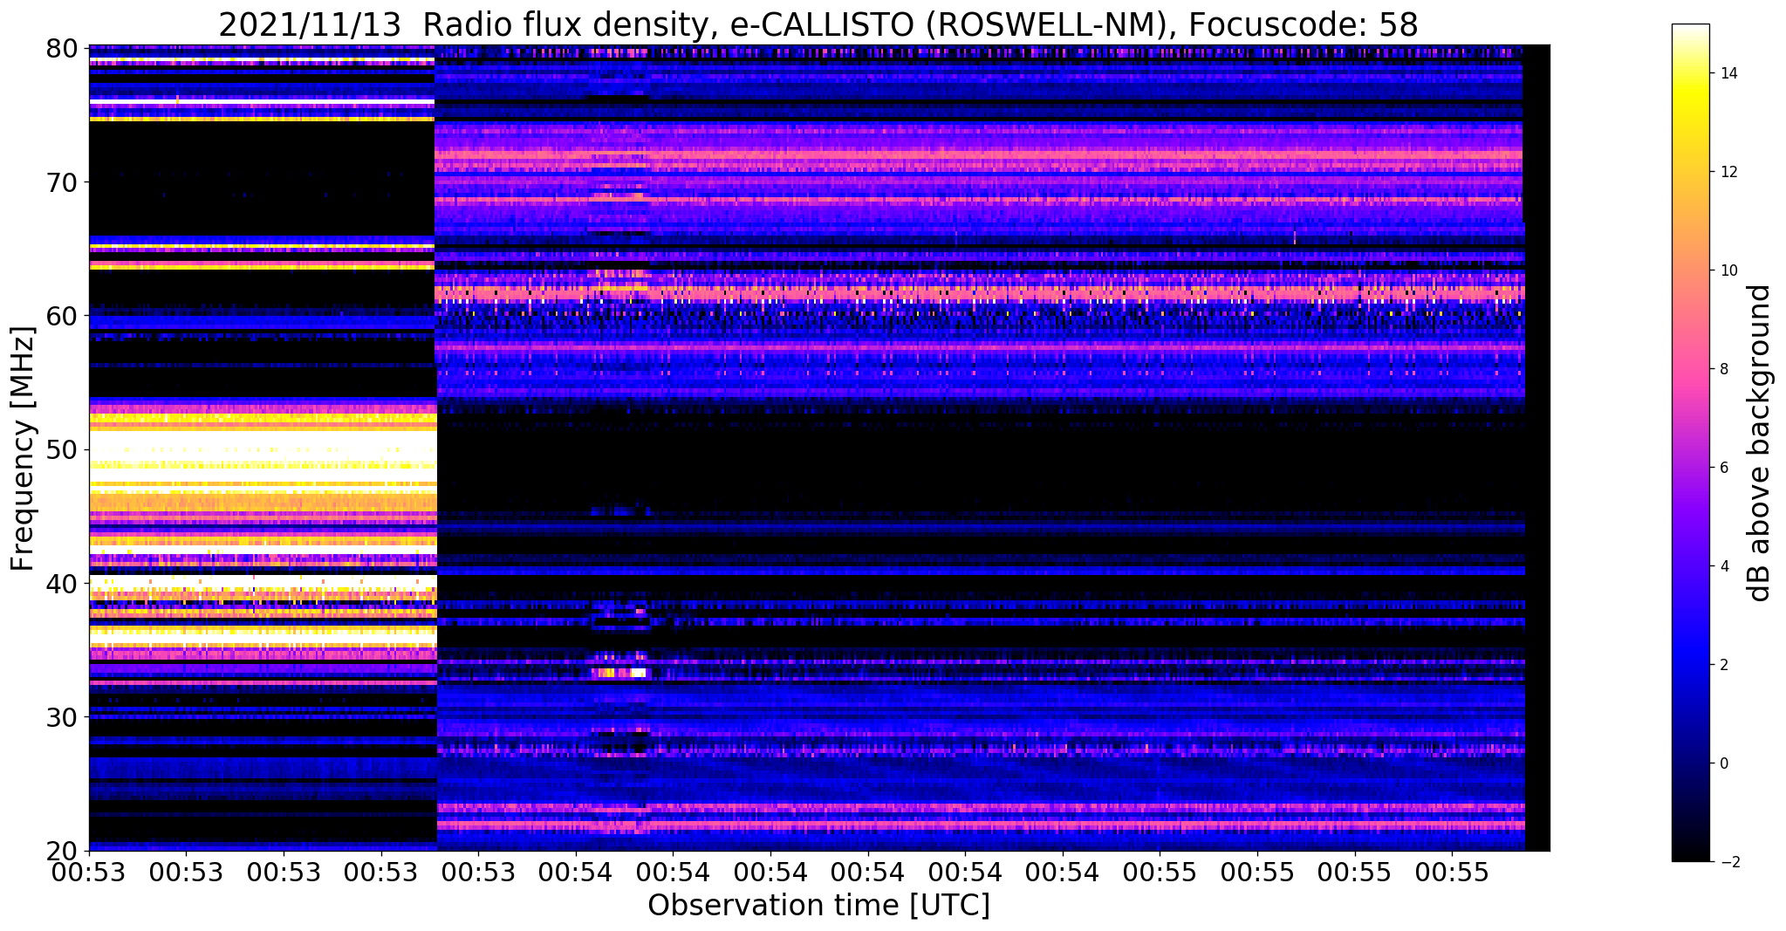Click the 80 tick on the frequency axis

click(61, 48)
